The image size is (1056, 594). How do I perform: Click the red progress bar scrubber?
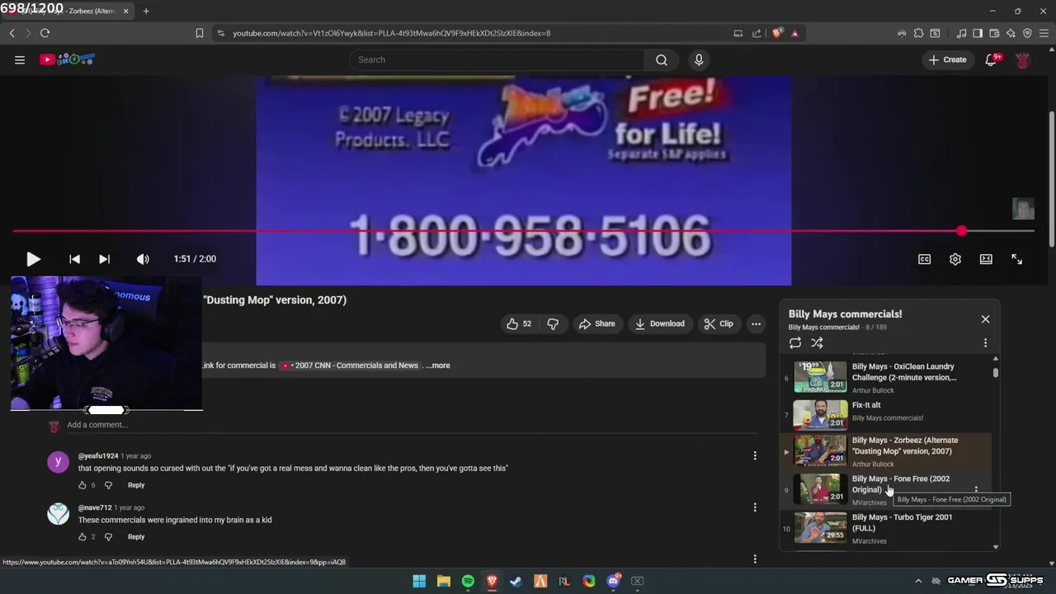962,231
